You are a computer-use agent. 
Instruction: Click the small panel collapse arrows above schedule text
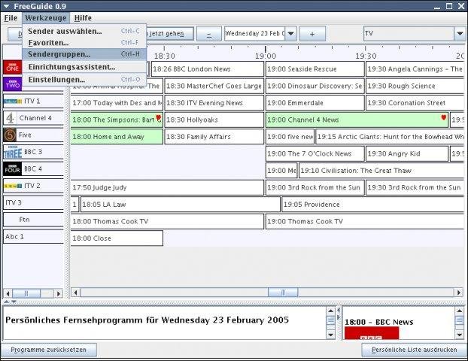pyautogui.click(x=10, y=302)
